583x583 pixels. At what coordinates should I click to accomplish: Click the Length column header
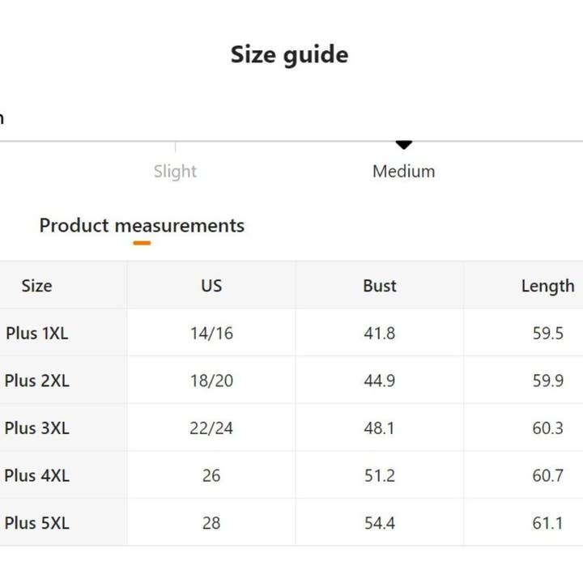coord(547,286)
